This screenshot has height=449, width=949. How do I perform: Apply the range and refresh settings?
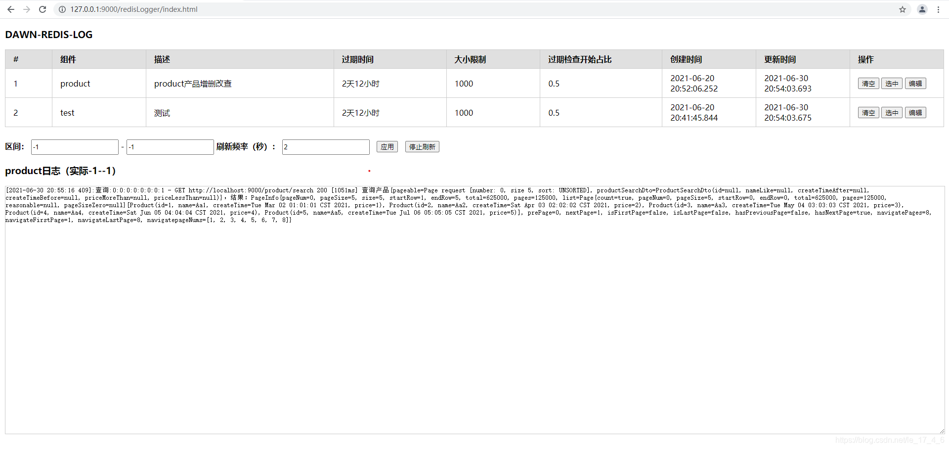click(x=387, y=147)
